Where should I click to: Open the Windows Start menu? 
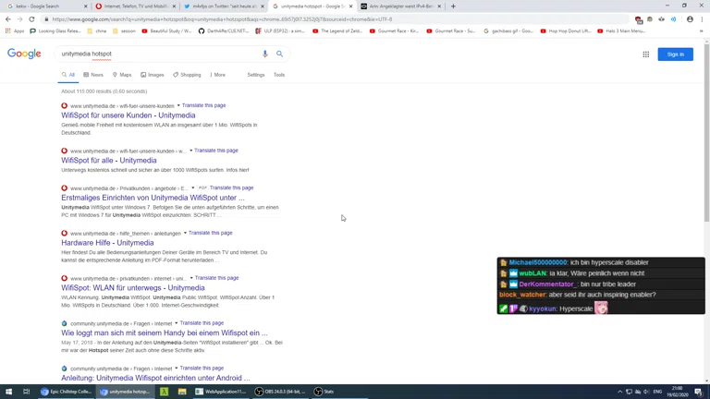click(8, 392)
